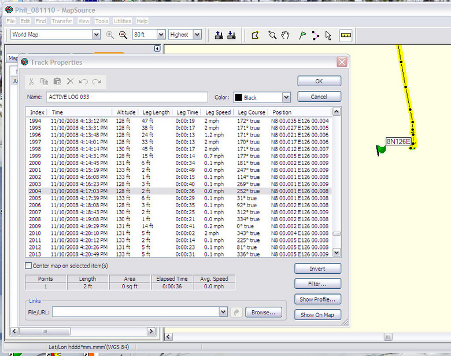Select the Zoom tool in toolbar
Viewport: 451px width, 356px height.
click(272, 35)
